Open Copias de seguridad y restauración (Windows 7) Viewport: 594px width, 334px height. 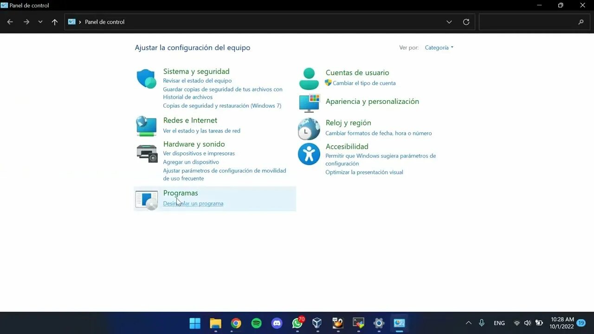(222, 106)
